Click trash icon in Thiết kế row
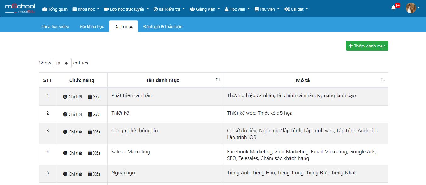 tap(90, 114)
